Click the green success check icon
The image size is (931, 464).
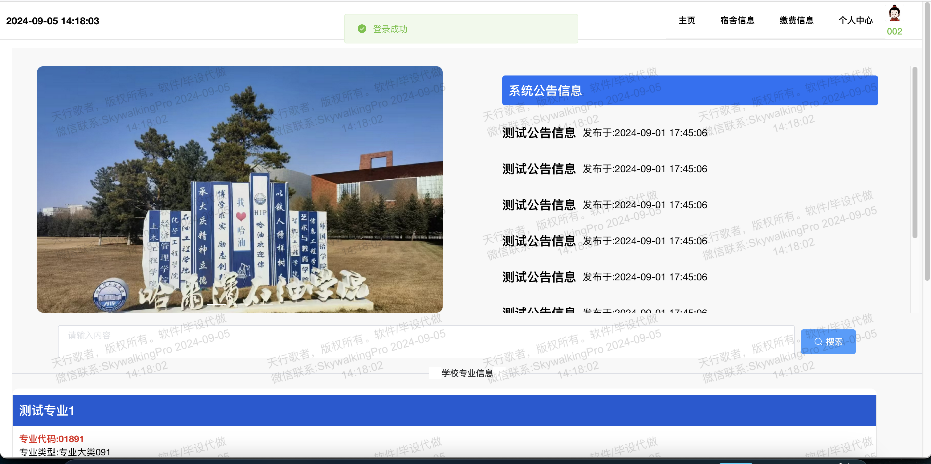pyautogui.click(x=362, y=29)
